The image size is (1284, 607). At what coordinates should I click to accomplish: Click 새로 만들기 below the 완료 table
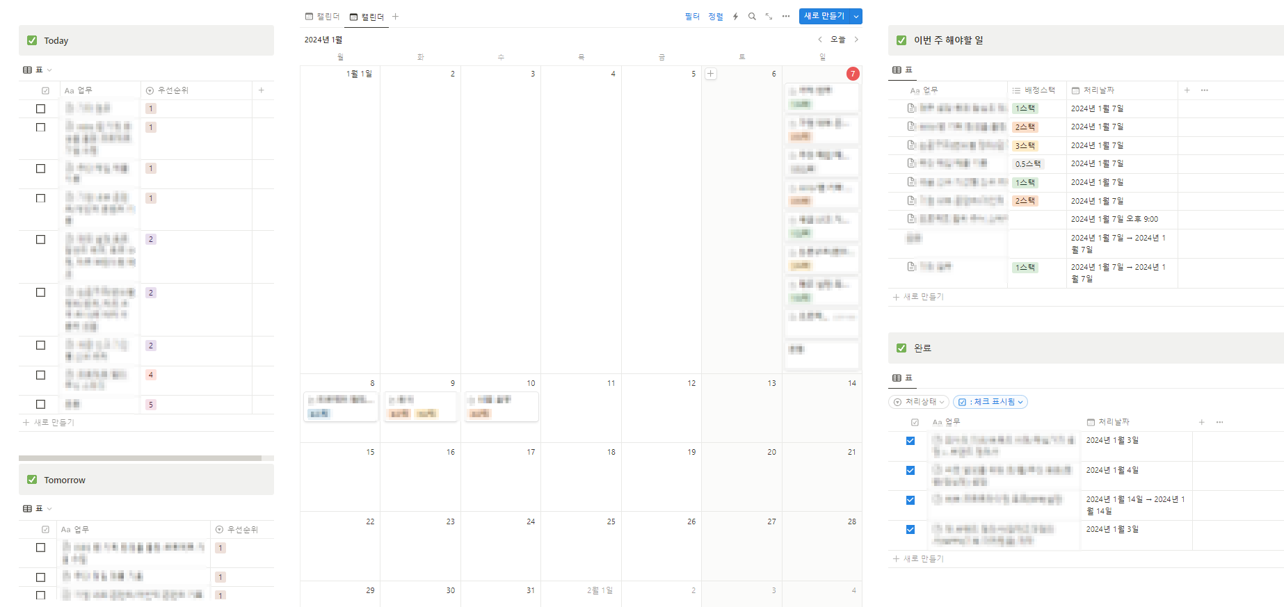coord(918,559)
